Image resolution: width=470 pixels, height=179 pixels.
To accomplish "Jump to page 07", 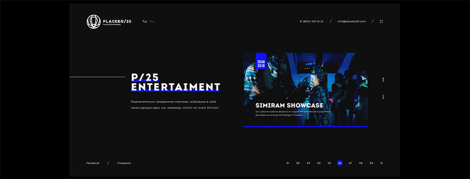I will [x=350, y=163].
